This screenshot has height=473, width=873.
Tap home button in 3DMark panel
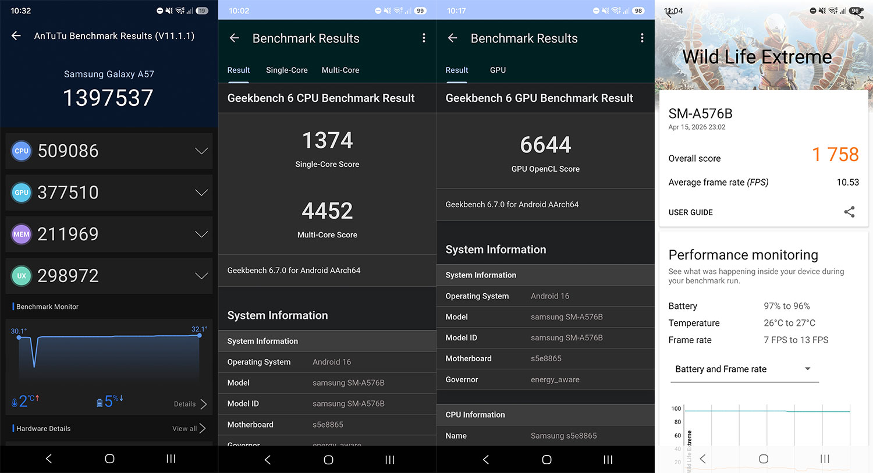click(764, 459)
